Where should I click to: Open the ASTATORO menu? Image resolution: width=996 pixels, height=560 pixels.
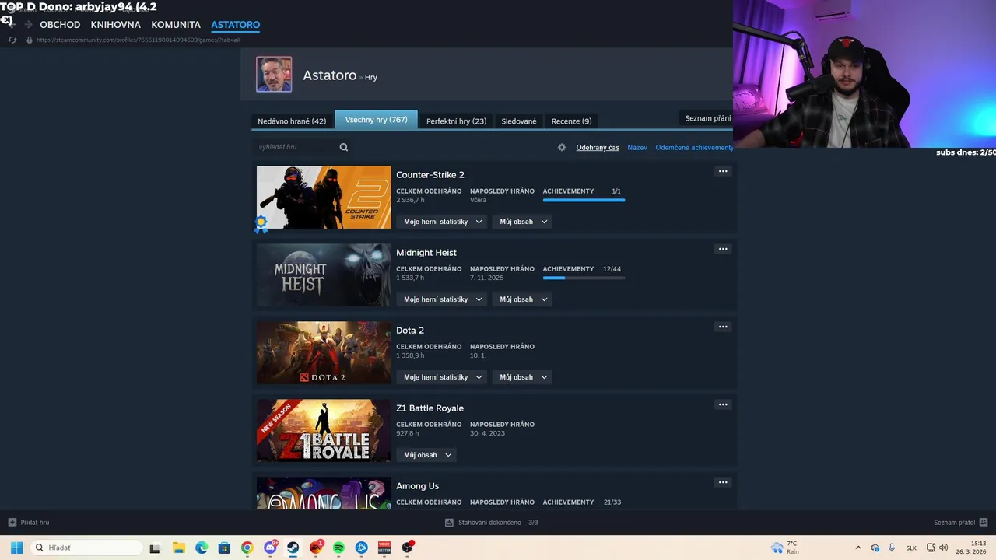click(235, 25)
